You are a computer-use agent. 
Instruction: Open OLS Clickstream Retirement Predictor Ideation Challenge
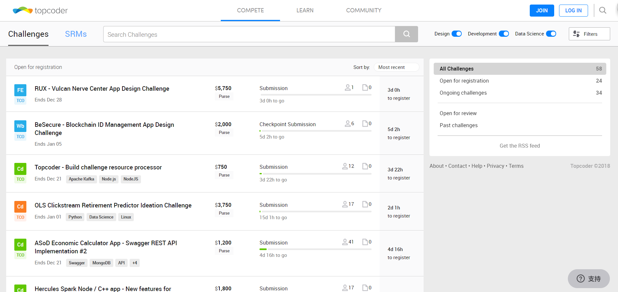tap(113, 205)
